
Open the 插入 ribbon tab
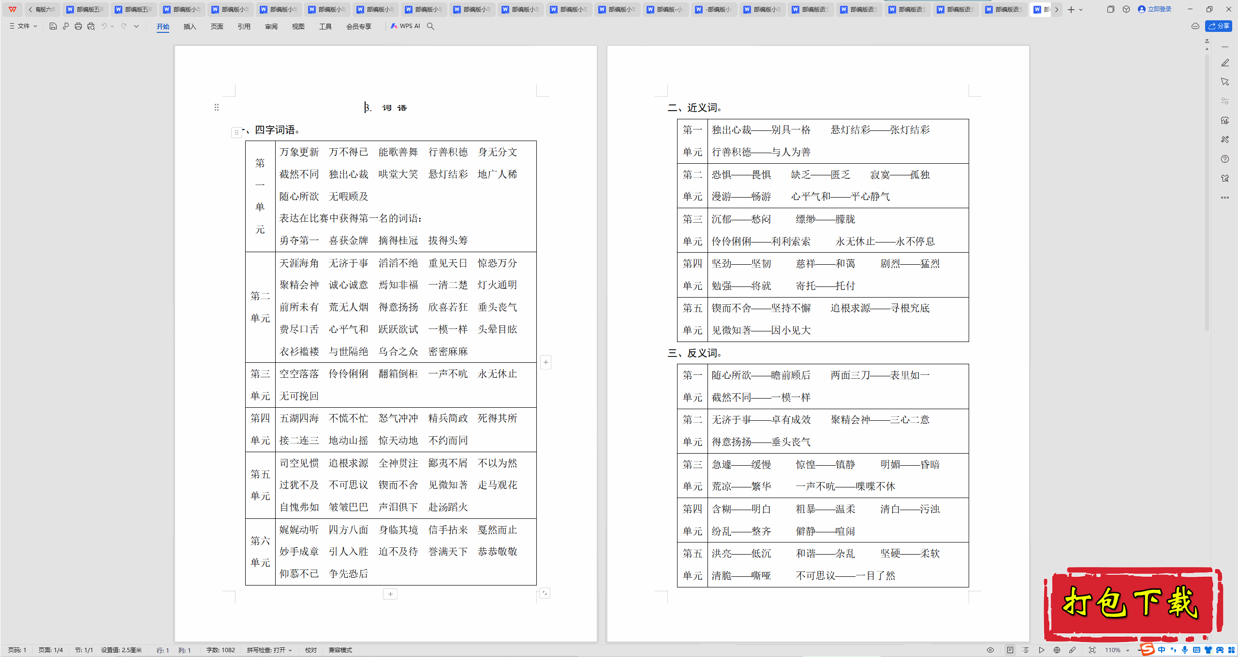(x=190, y=27)
